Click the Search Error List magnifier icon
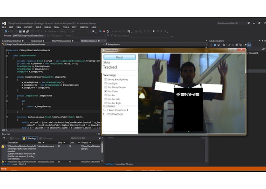This screenshot has width=266, height=189. 100,138
